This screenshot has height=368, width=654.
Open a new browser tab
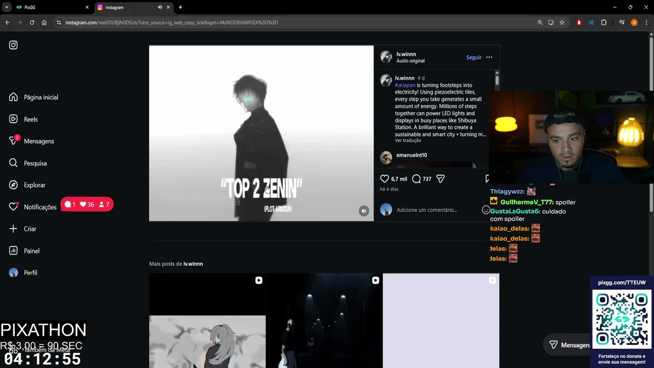click(x=180, y=7)
